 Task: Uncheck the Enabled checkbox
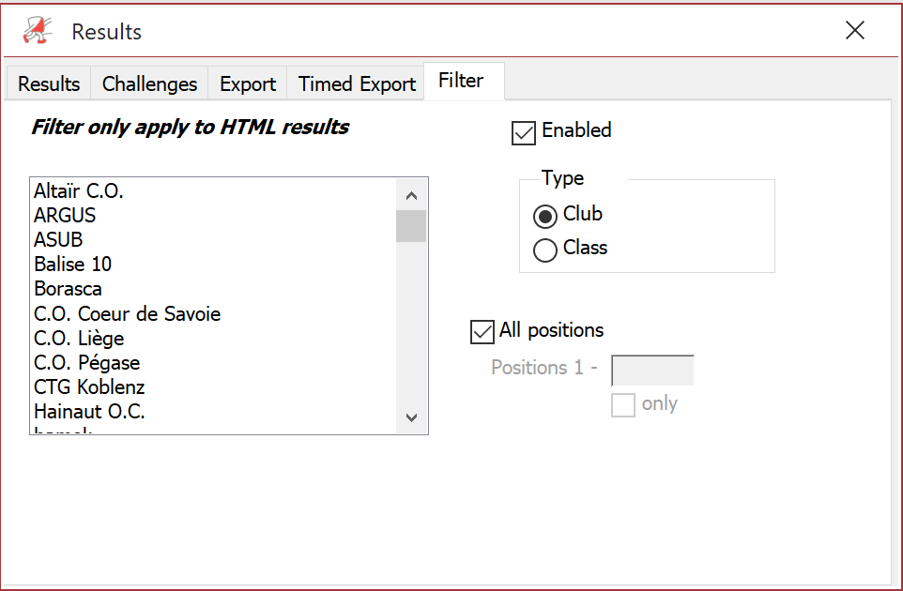click(524, 133)
